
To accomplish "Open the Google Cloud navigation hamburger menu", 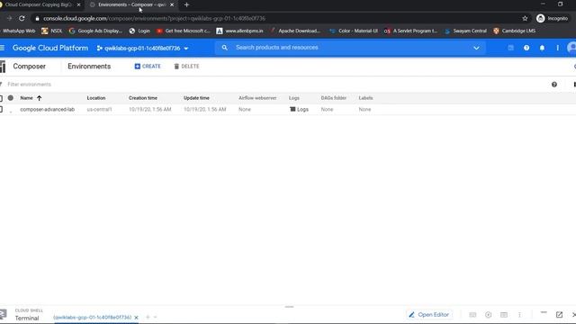I will (x=2, y=48).
